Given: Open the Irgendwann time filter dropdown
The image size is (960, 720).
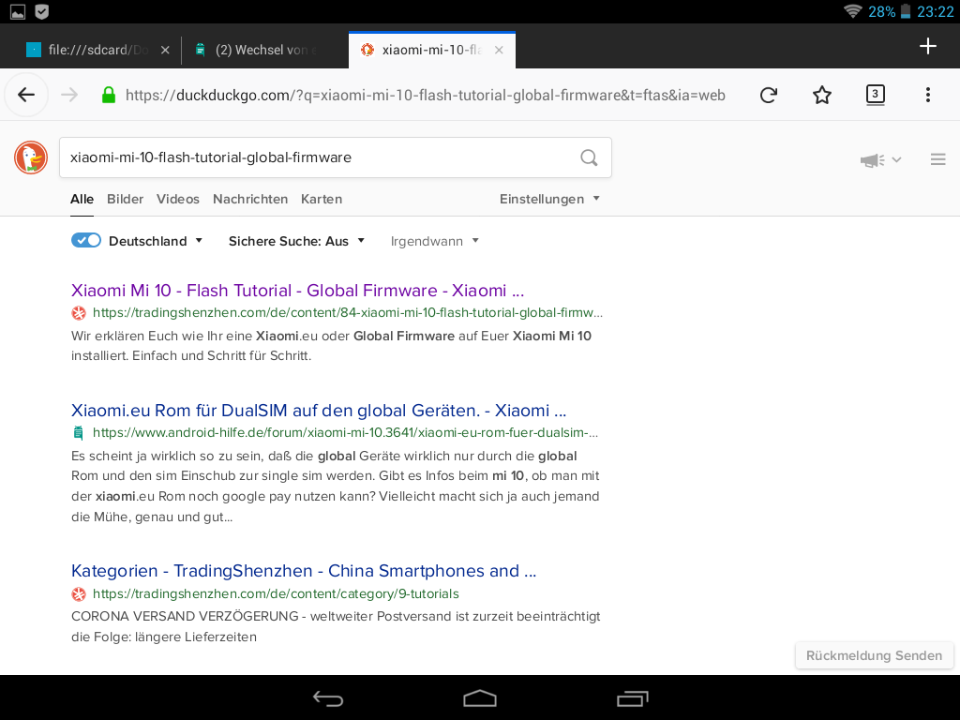Looking at the screenshot, I should (x=435, y=241).
